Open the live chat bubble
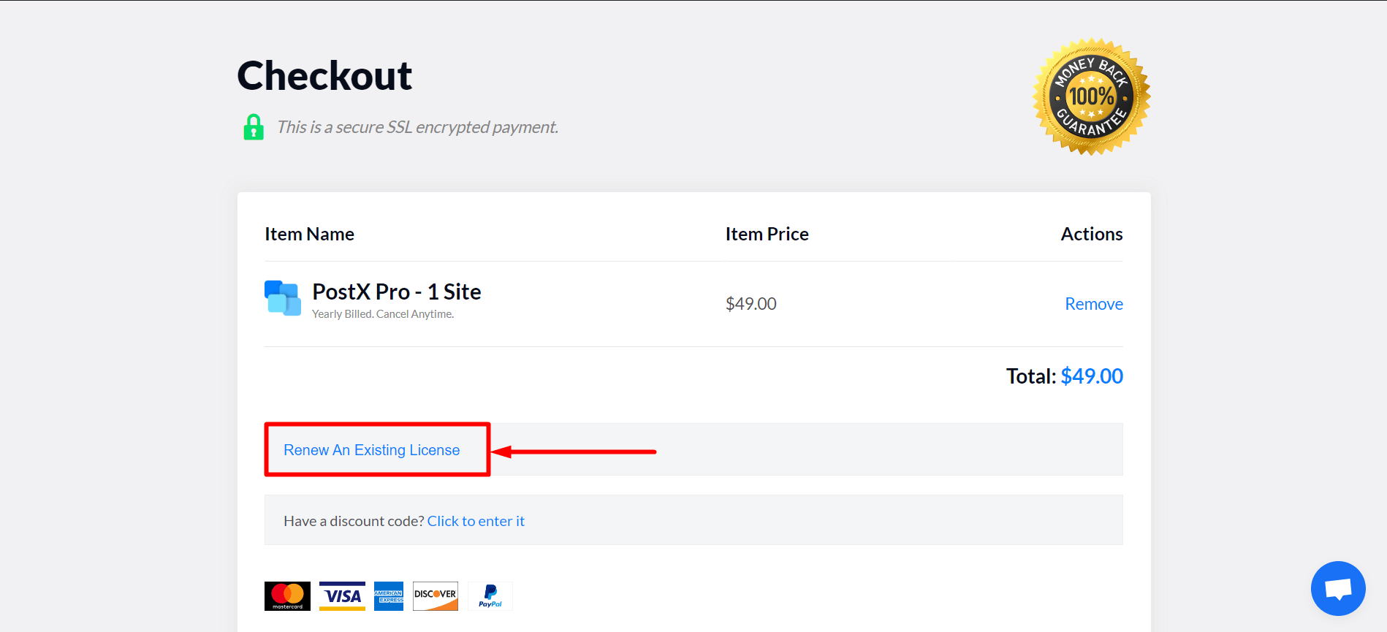Image resolution: width=1387 pixels, height=632 pixels. coord(1338,588)
